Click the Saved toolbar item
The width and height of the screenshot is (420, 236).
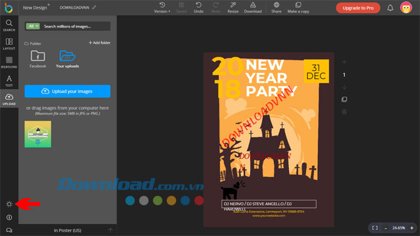181,8
